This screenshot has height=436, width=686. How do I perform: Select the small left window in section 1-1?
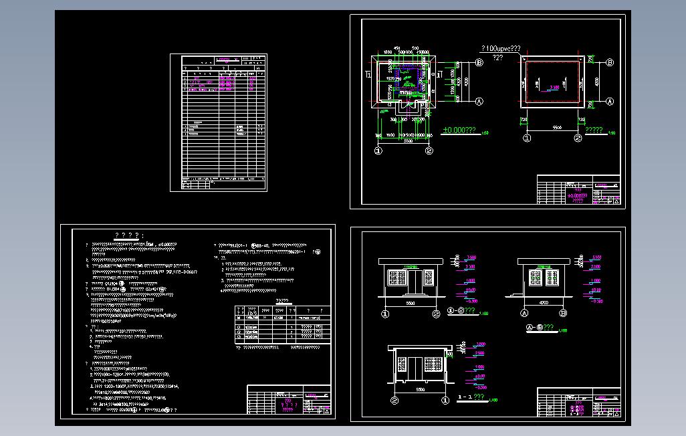coord(402,364)
